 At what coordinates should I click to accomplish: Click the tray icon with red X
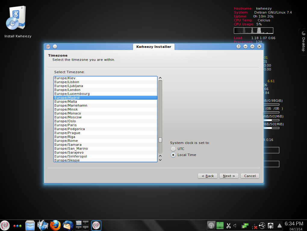255,226
